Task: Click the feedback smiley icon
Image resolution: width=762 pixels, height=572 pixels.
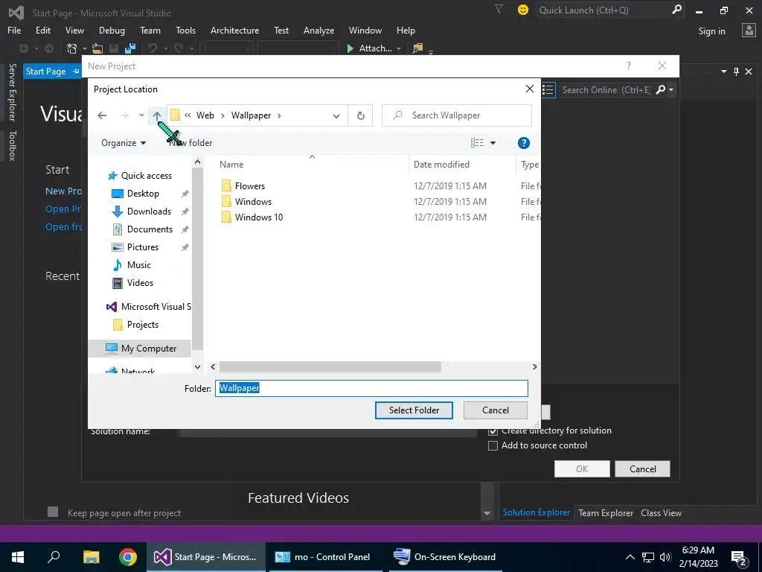Action: (523, 10)
